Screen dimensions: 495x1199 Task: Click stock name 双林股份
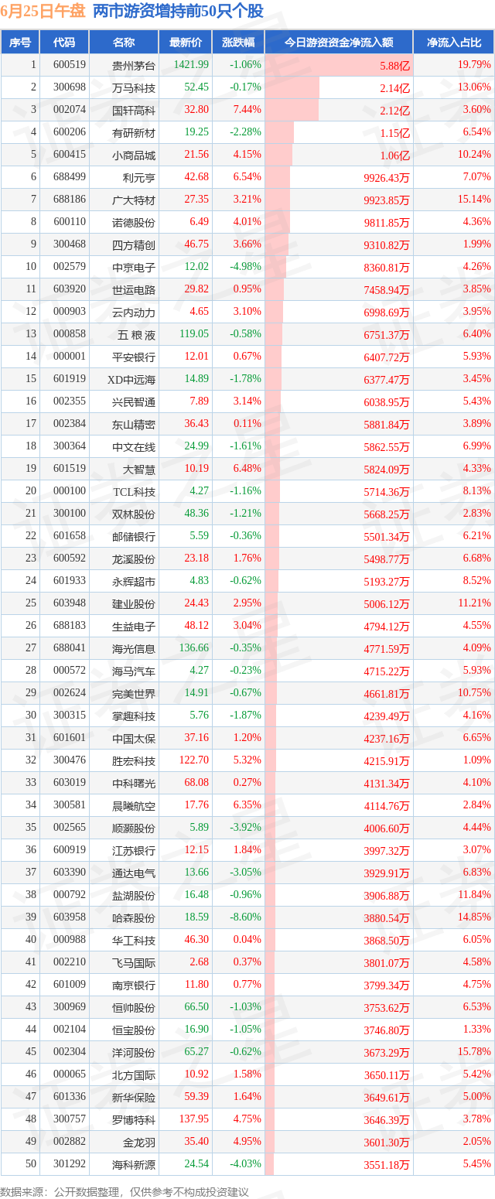click(134, 514)
